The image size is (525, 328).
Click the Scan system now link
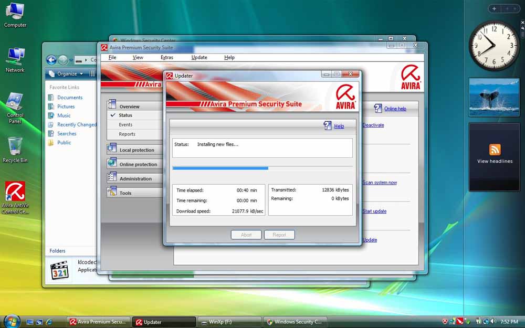click(x=380, y=183)
